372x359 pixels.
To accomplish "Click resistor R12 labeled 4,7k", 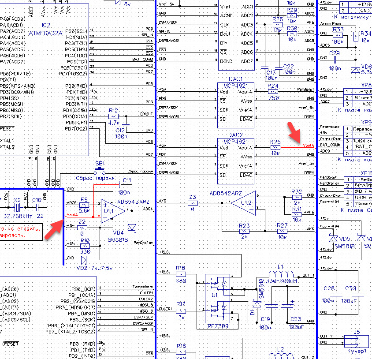I will [113, 116].
